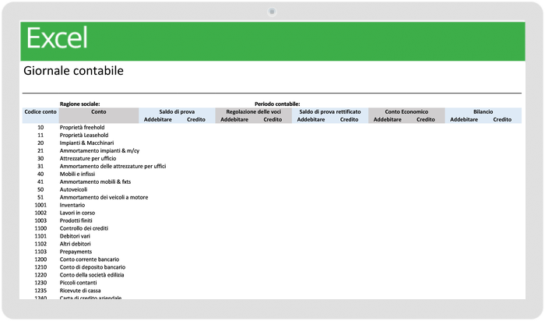The height and width of the screenshot is (321, 545).
Task: Select the 'Ricevute di cassa' cell
Action: click(80, 291)
